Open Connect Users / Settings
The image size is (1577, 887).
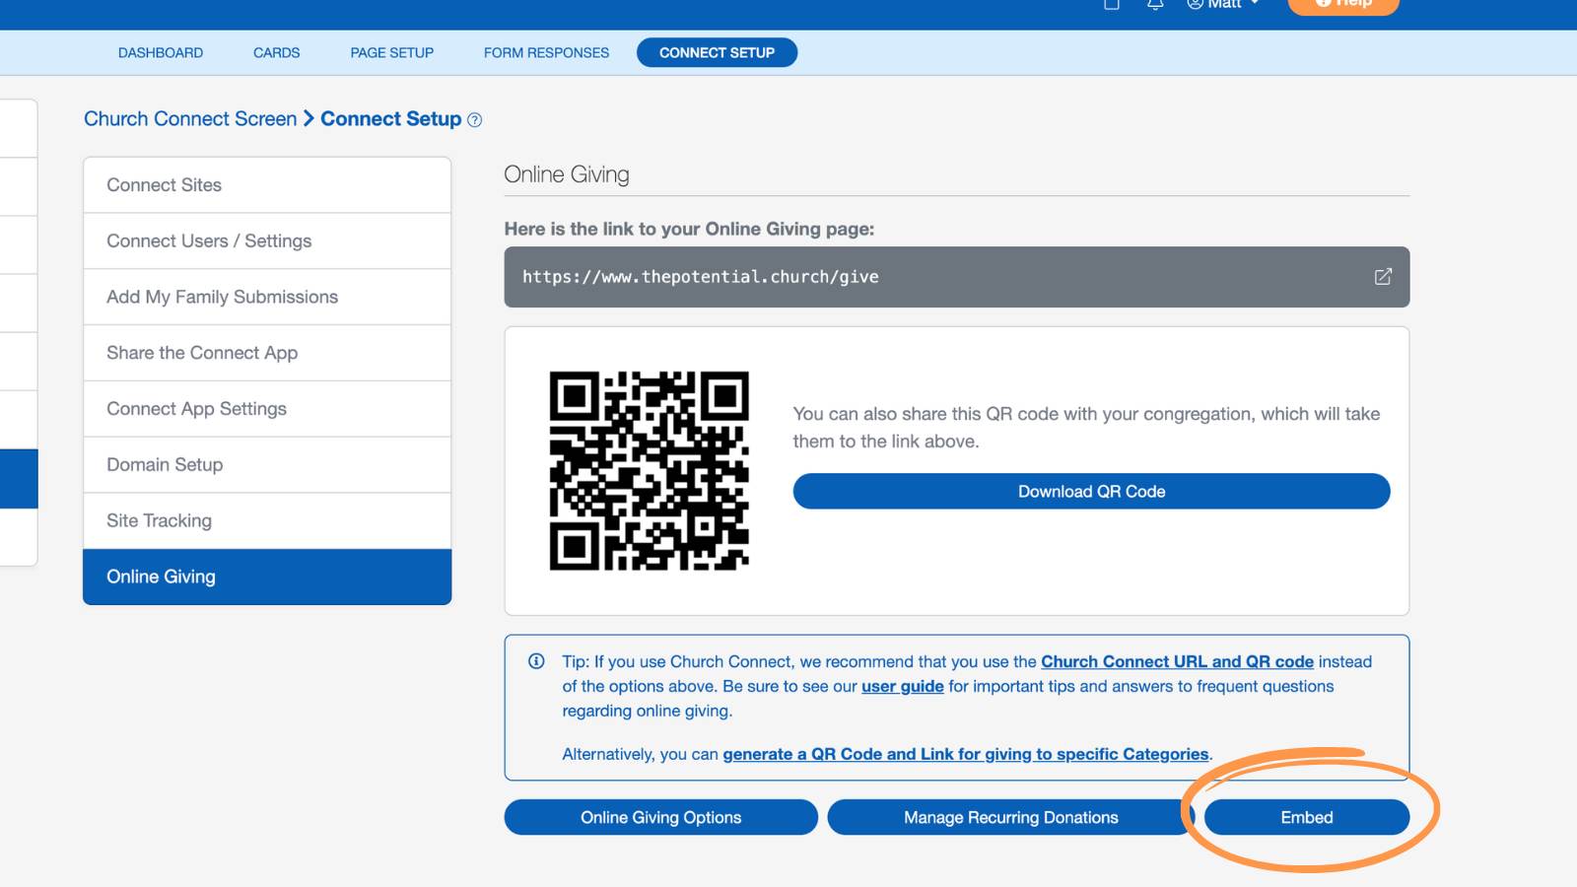click(267, 240)
